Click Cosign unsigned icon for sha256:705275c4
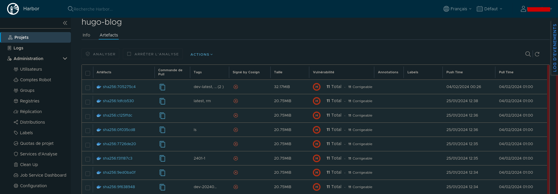558x194 pixels. tap(236, 87)
